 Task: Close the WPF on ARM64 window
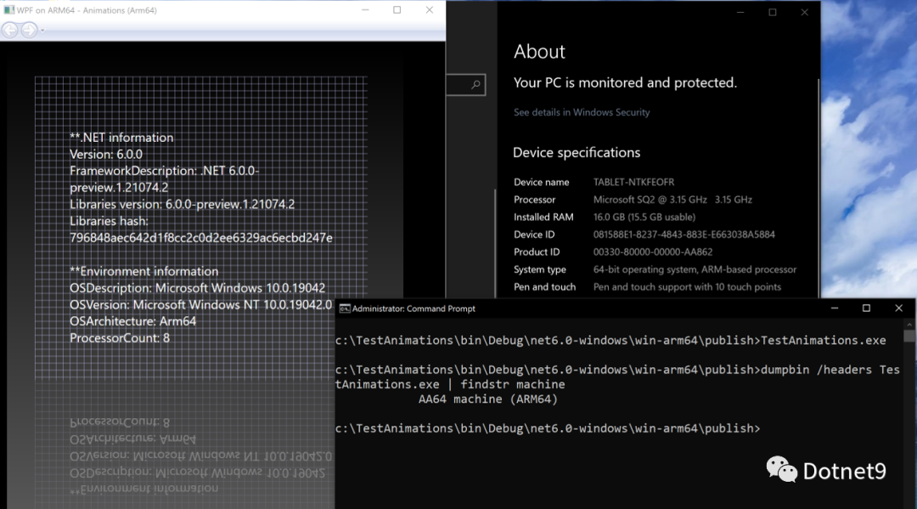(x=430, y=10)
